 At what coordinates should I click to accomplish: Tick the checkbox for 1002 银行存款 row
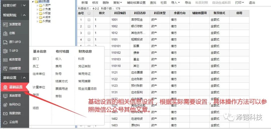[89, 26]
